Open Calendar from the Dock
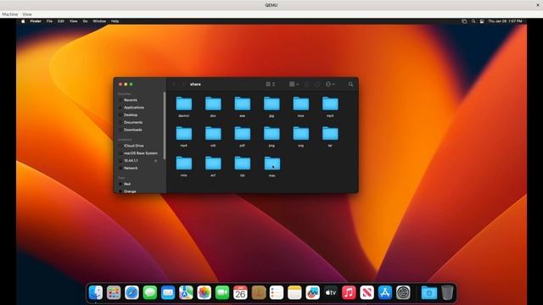Viewport: 543px width, 305px height. (240, 292)
